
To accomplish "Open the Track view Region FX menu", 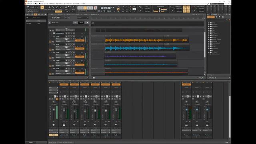I will pyautogui.click(x=95, y=14).
